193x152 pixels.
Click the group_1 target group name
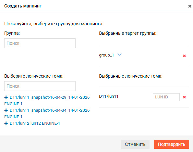coord(106,55)
